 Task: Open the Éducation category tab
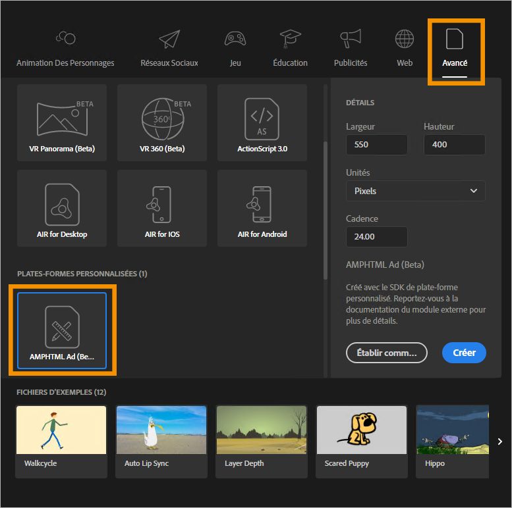pyautogui.click(x=290, y=49)
